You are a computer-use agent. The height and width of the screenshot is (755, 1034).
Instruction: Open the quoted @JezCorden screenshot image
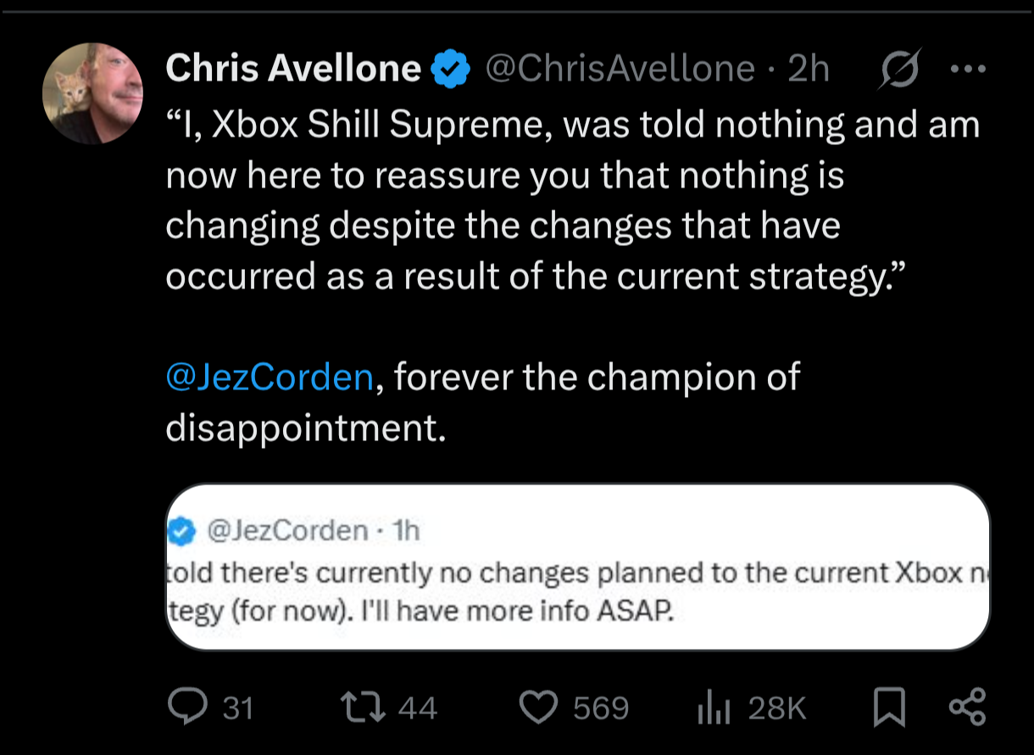(577, 567)
